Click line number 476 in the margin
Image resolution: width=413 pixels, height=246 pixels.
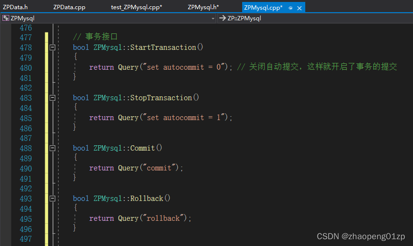point(26,28)
